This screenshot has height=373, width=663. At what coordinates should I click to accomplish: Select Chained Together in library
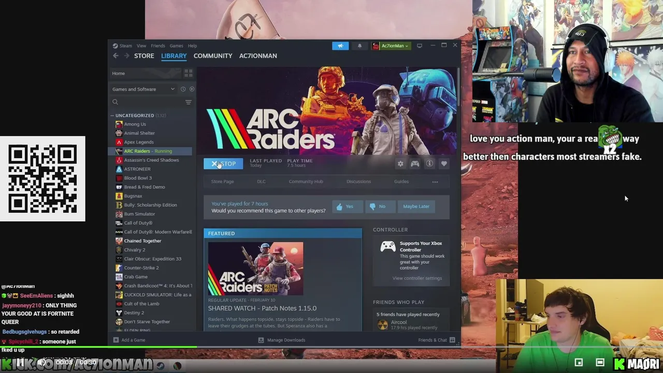point(142,241)
